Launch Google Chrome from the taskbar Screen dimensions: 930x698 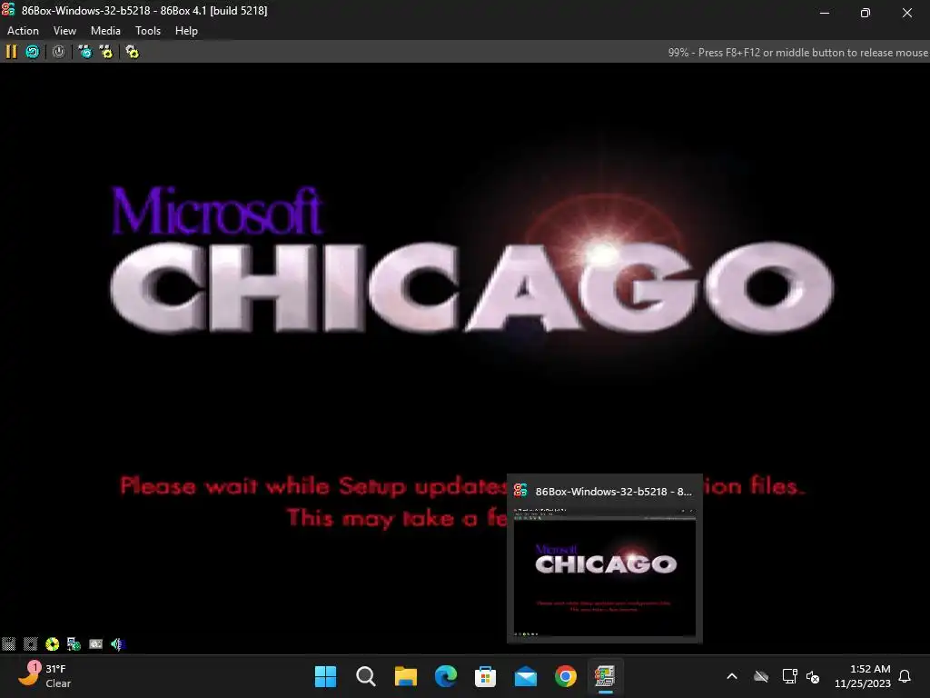[x=565, y=676]
